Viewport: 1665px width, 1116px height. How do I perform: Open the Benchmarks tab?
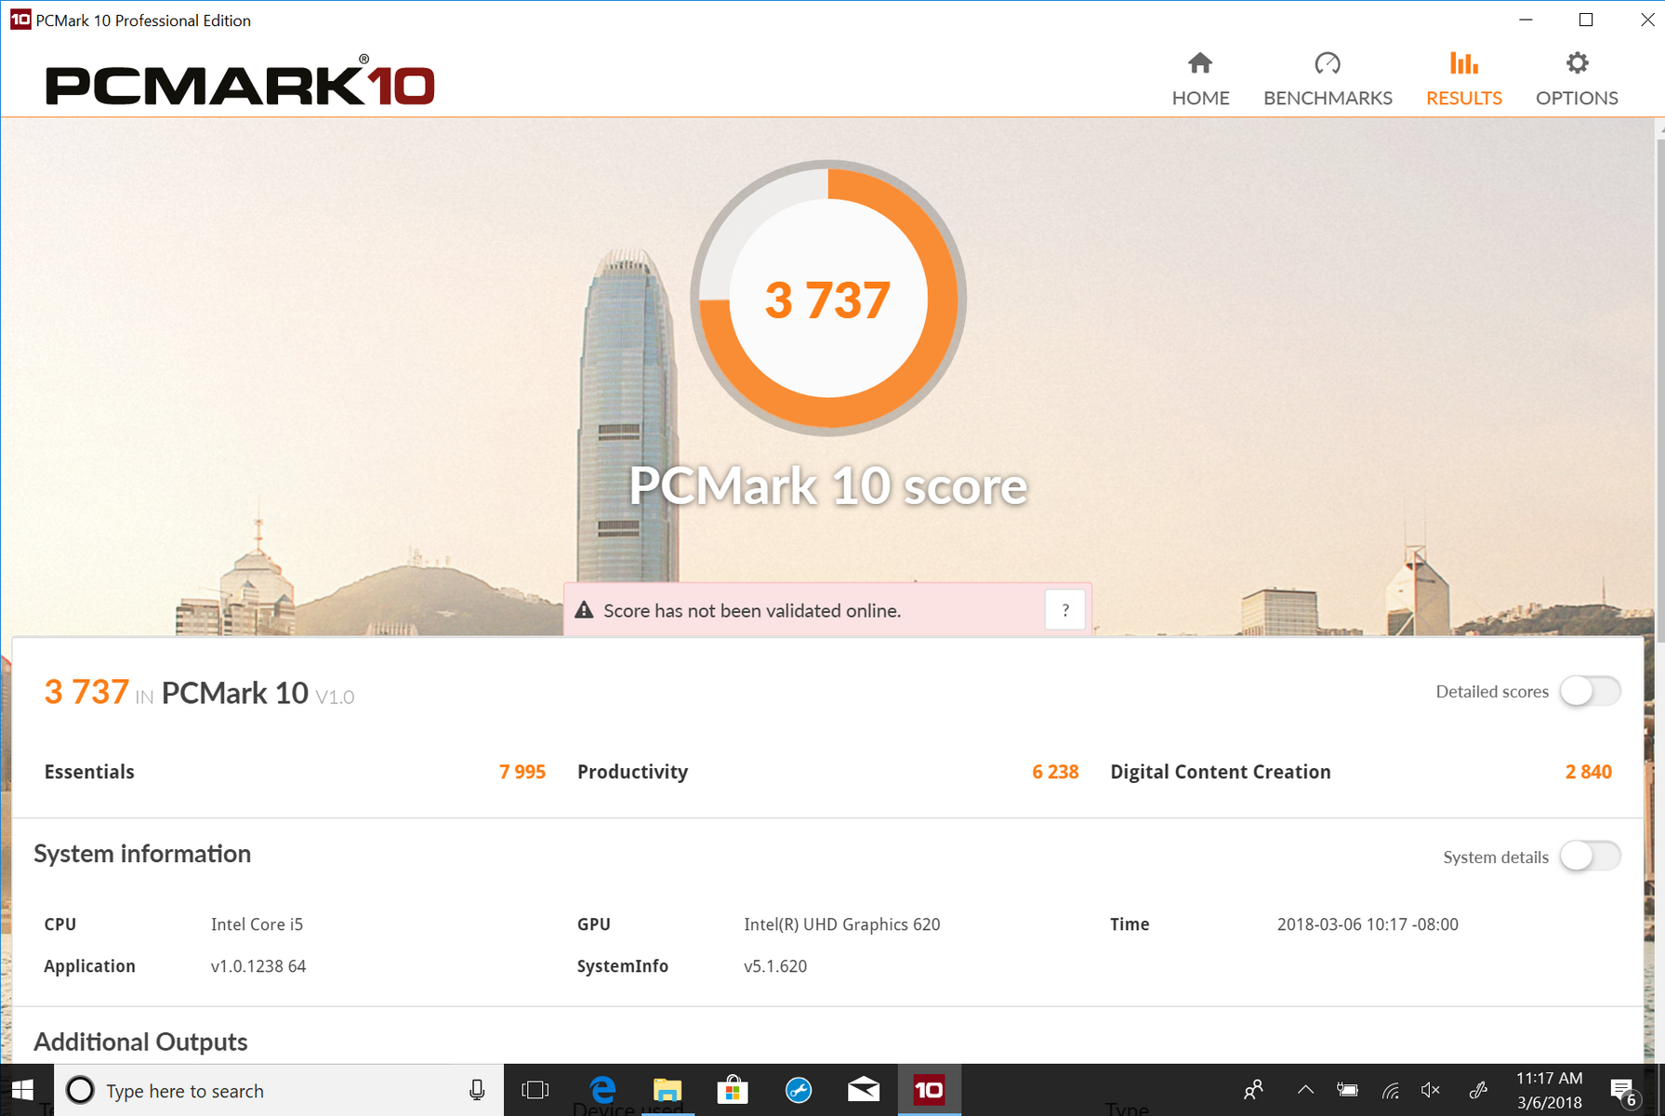(x=1328, y=79)
